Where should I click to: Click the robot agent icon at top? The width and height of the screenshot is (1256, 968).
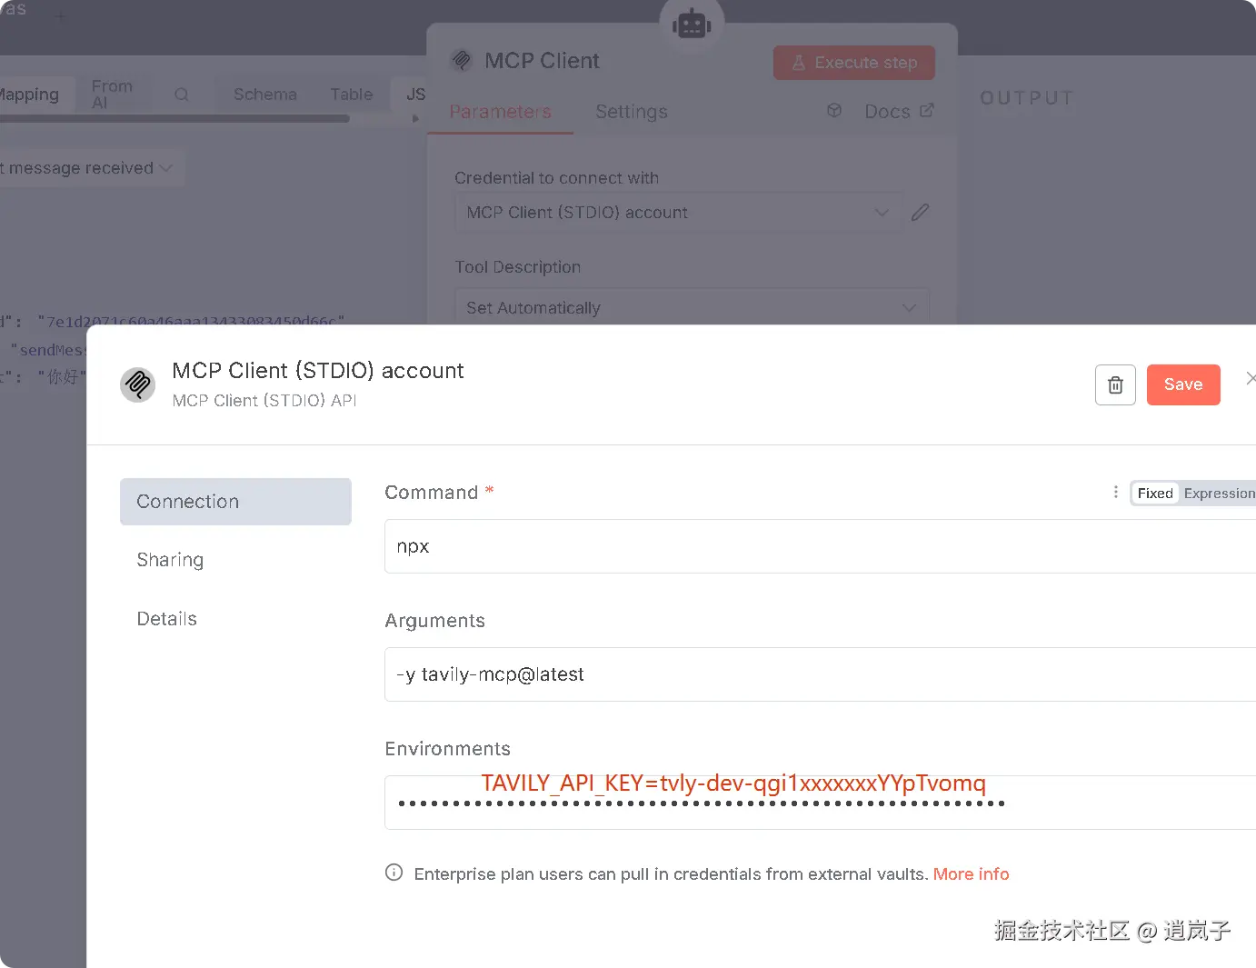coord(692,25)
